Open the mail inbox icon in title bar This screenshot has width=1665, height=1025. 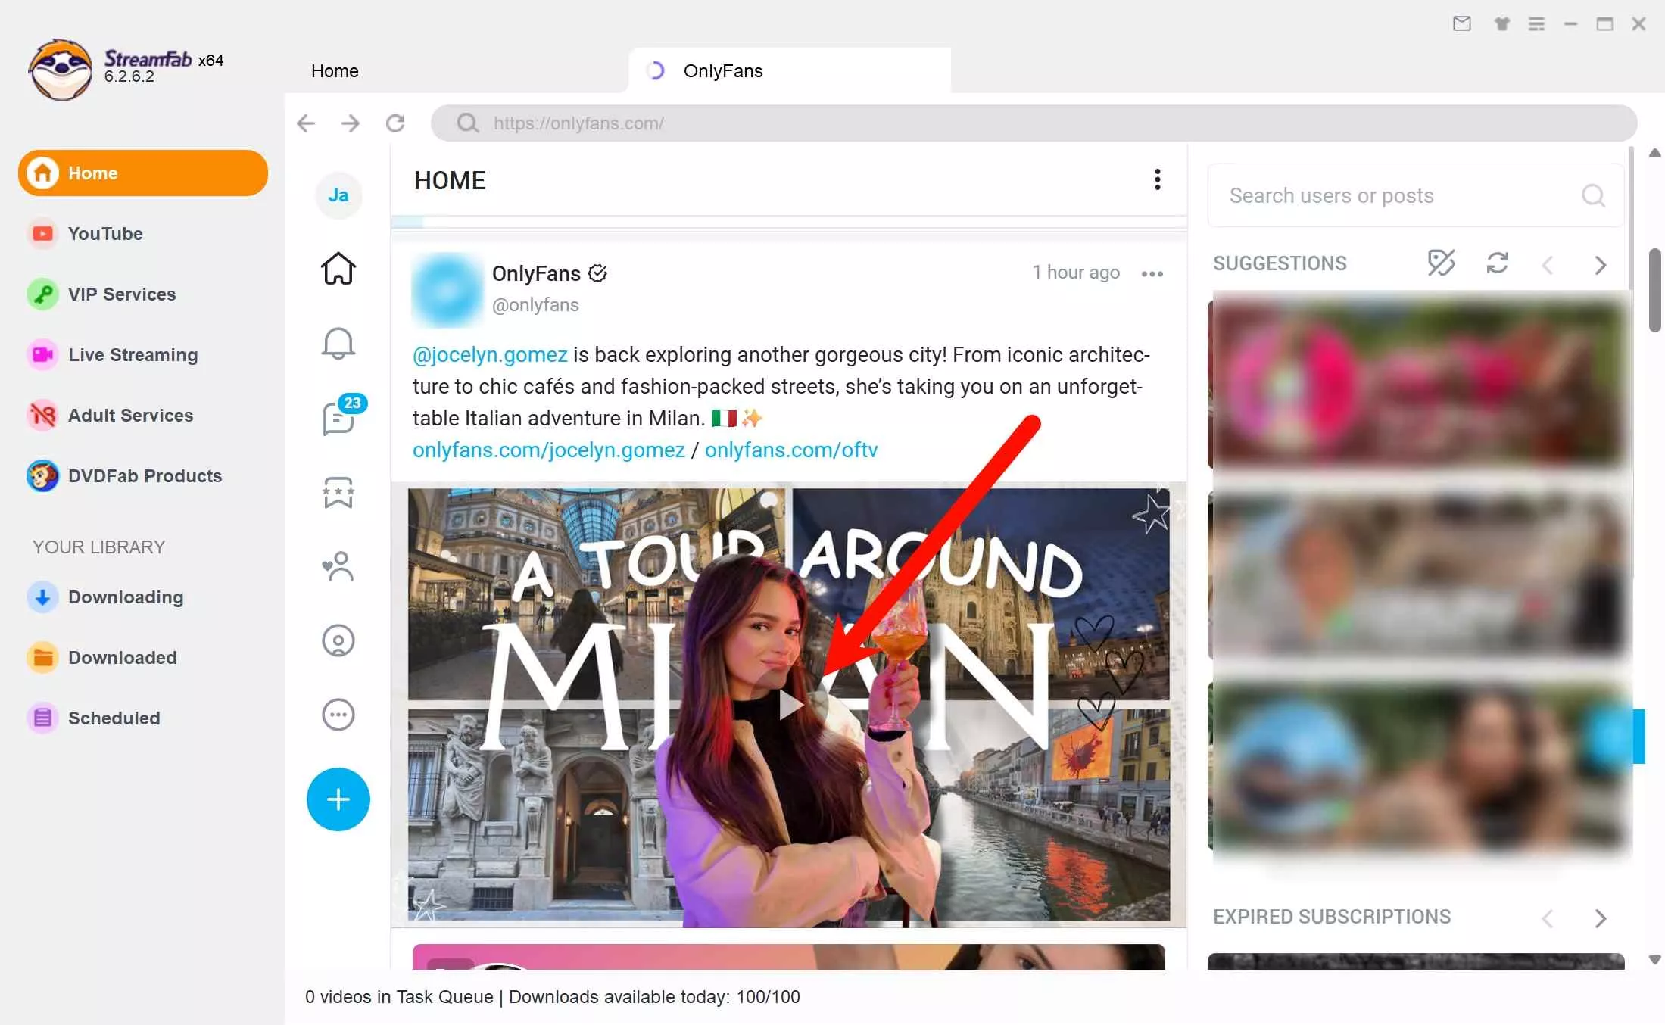[1461, 23]
